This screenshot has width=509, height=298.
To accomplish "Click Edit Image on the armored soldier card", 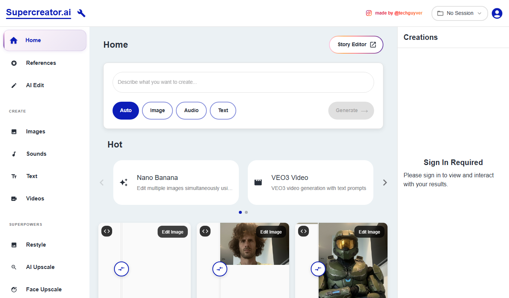I will pyautogui.click(x=369, y=232).
